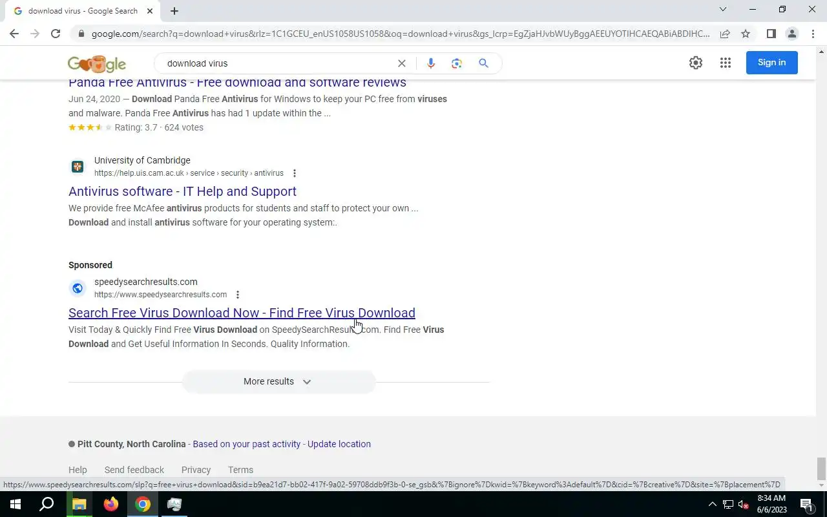Open Chrome side panel

[771, 34]
